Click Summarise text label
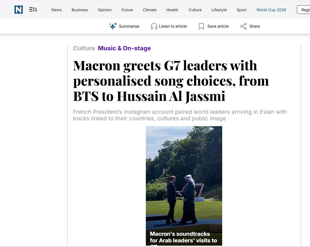 click(x=129, y=26)
